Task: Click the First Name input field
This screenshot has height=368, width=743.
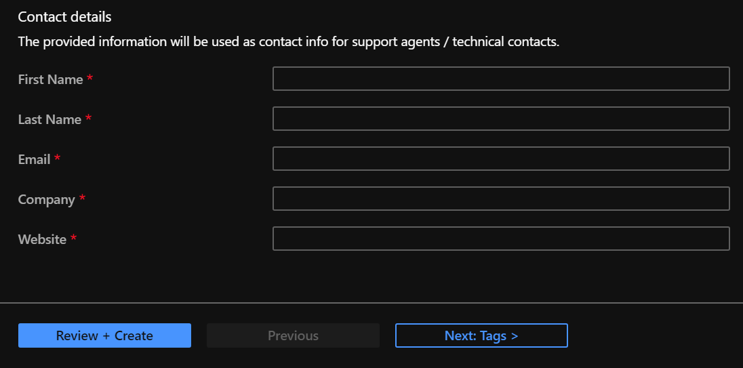Action: click(501, 79)
